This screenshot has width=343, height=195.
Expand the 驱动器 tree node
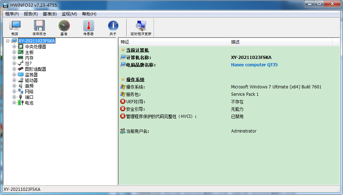tap(14, 80)
